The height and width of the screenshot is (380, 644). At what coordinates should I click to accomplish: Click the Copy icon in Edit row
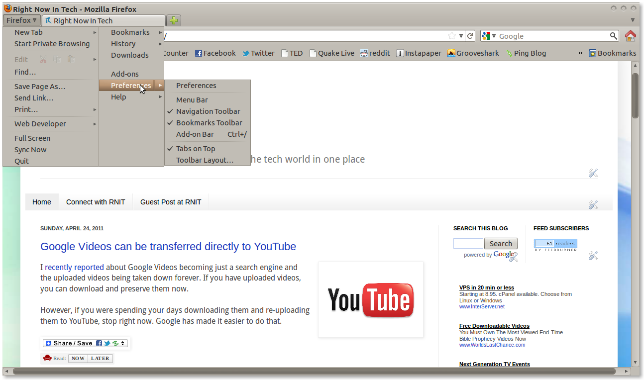click(57, 59)
